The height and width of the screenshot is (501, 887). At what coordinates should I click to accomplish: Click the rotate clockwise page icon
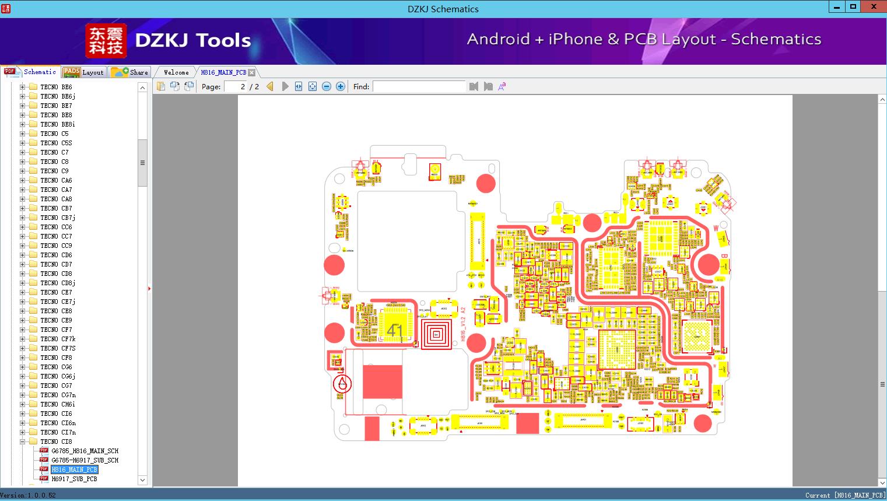pyautogui.click(x=188, y=86)
